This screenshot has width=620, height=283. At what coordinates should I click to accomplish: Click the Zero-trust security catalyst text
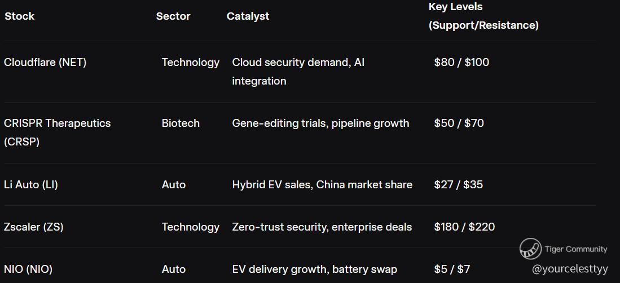tap(322, 227)
